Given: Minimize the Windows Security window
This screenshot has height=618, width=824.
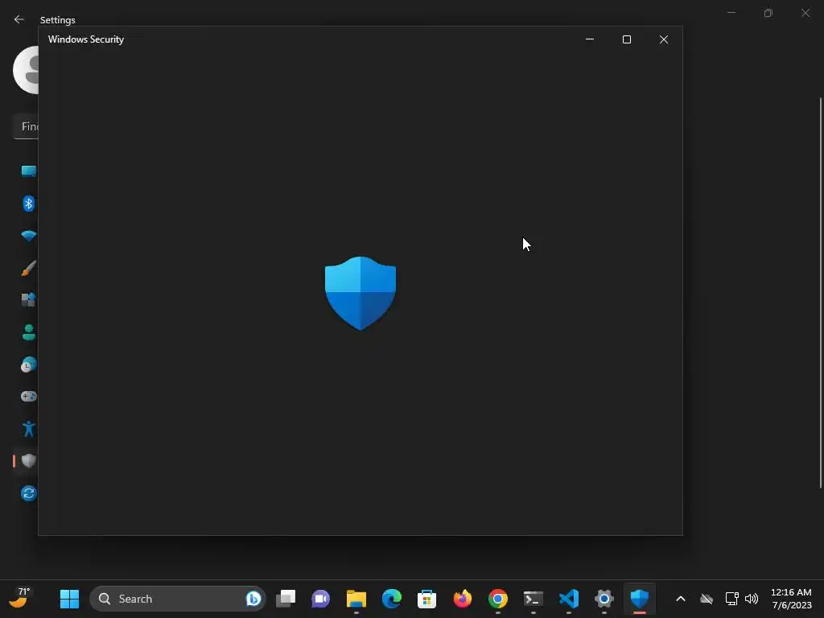Looking at the screenshot, I should pyautogui.click(x=590, y=39).
